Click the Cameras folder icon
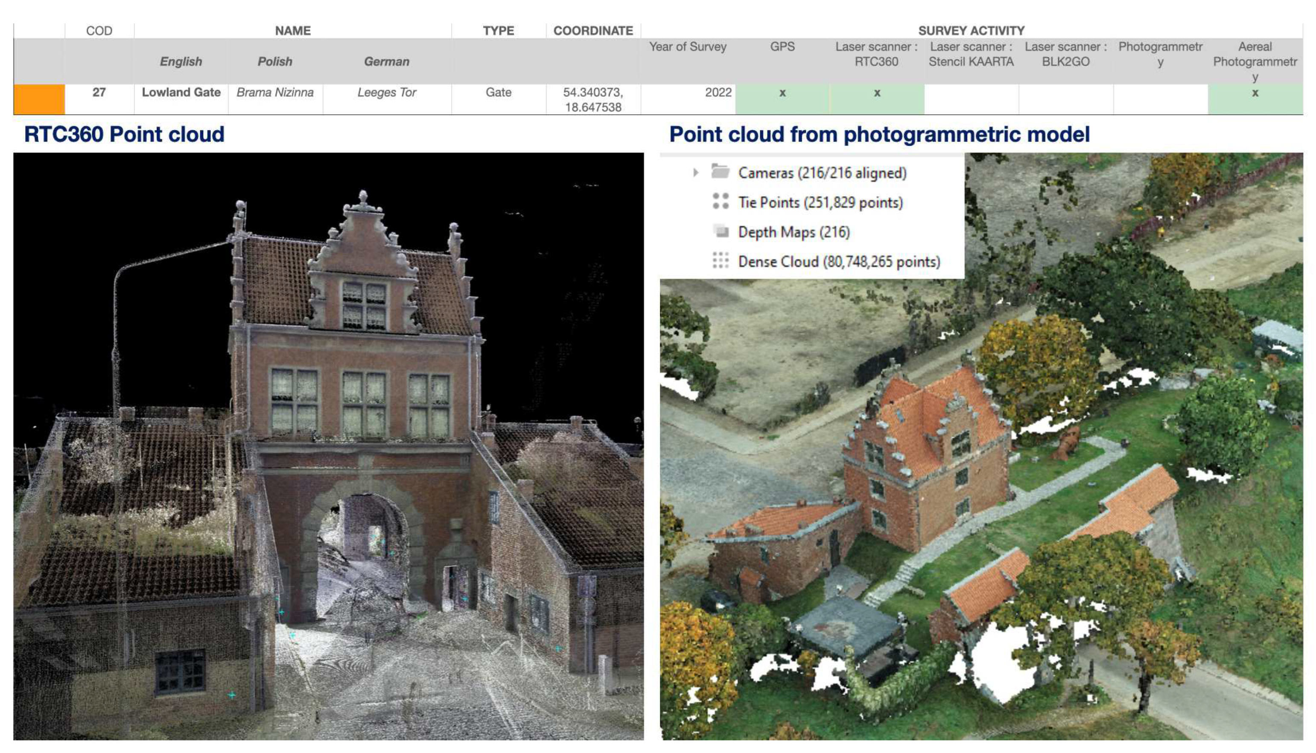This screenshot has height=753, width=1316. (720, 171)
